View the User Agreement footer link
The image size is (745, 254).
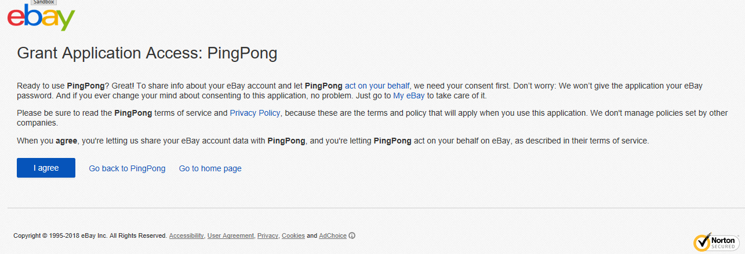230,236
